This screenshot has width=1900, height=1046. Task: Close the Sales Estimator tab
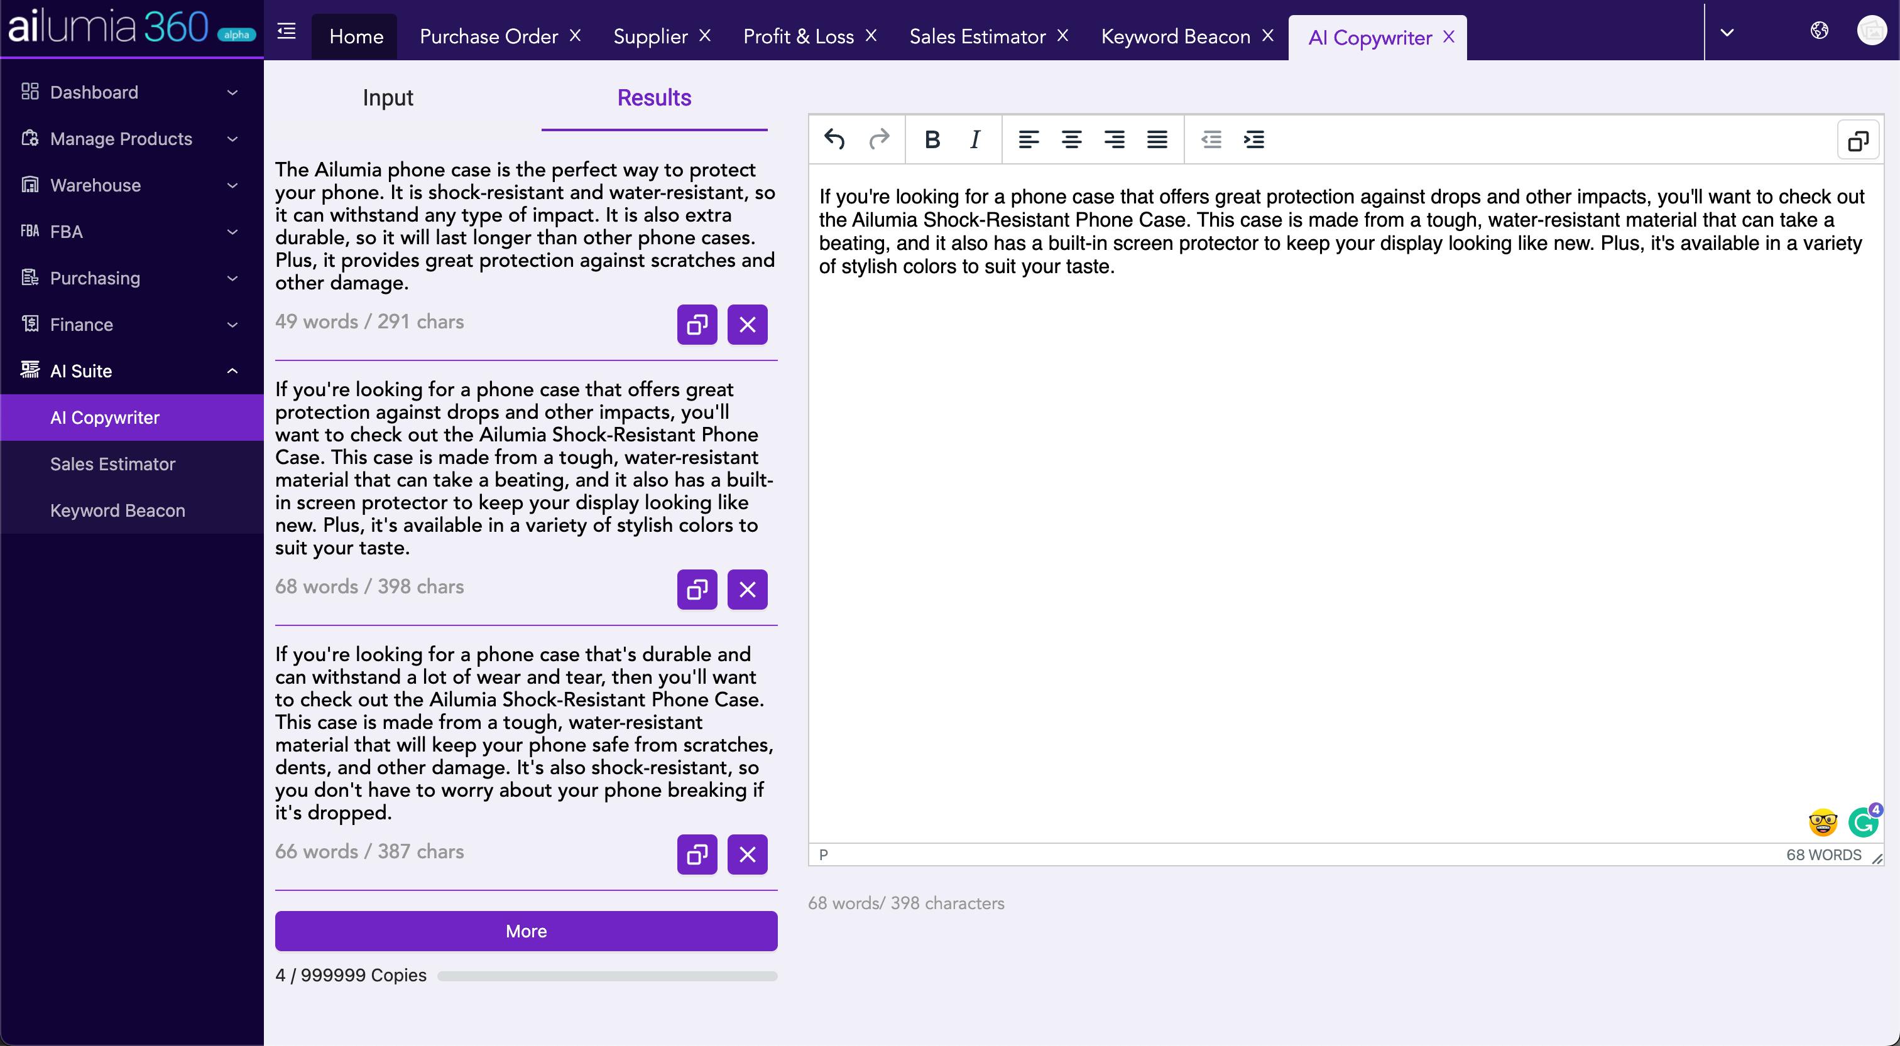click(x=1063, y=35)
